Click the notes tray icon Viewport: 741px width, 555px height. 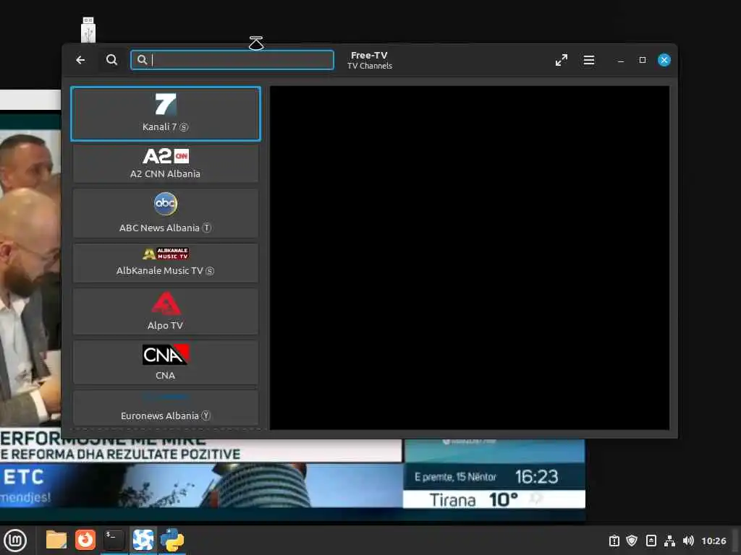(651, 541)
